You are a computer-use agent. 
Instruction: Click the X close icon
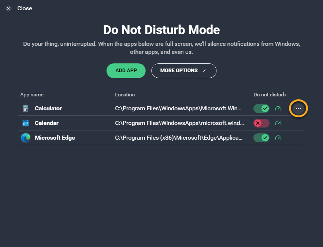8,8
